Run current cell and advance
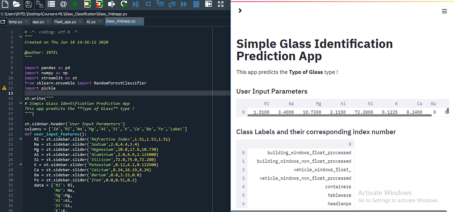The height and width of the screenshot is (212, 454). (x=100, y=4)
